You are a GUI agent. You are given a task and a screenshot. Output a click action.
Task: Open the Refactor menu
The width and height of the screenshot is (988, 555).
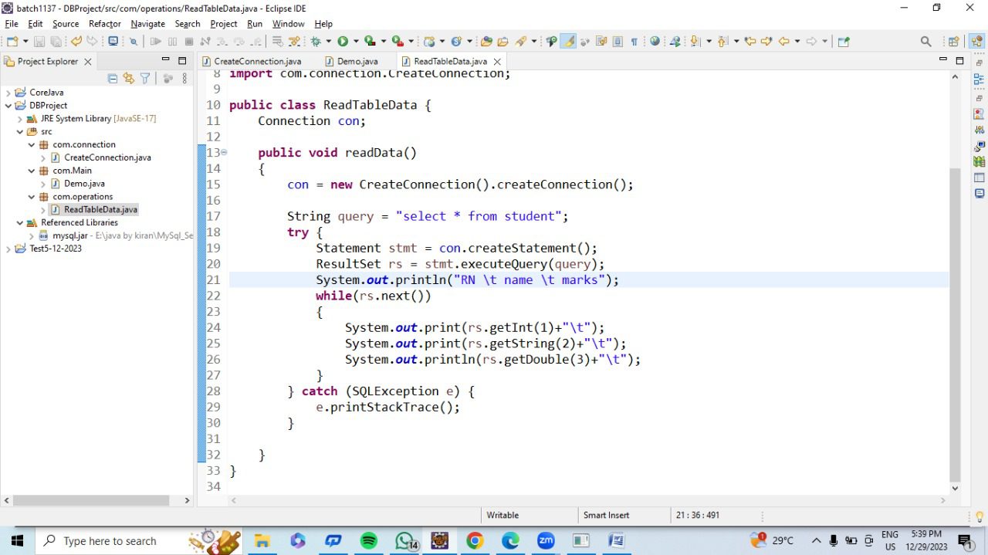pyautogui.click(x=104, y=24)
